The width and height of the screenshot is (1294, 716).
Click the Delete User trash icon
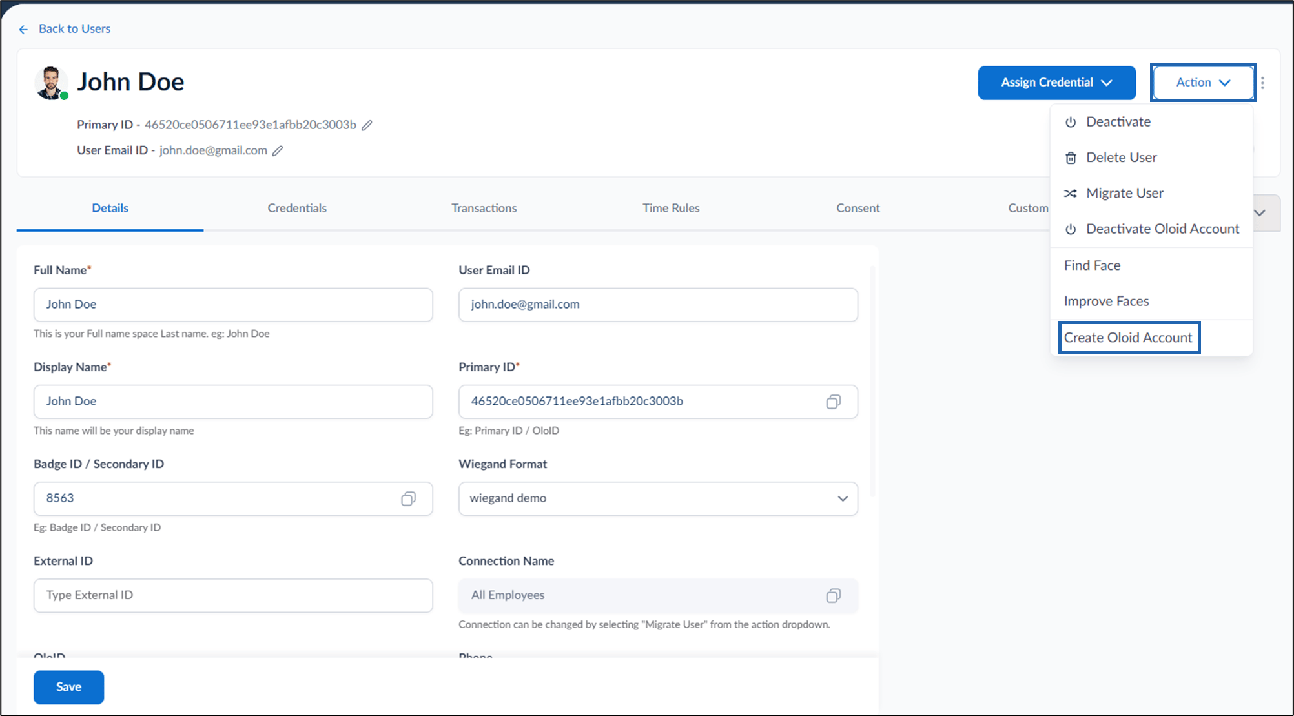(x=1071, y=158)
